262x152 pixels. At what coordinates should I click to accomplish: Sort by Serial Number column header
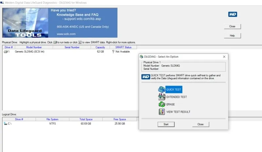click(x=72, y=47)
